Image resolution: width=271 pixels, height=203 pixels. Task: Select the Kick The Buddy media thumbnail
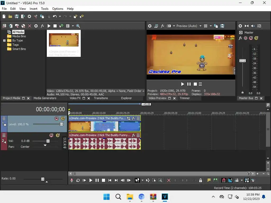tap(64, 43)
